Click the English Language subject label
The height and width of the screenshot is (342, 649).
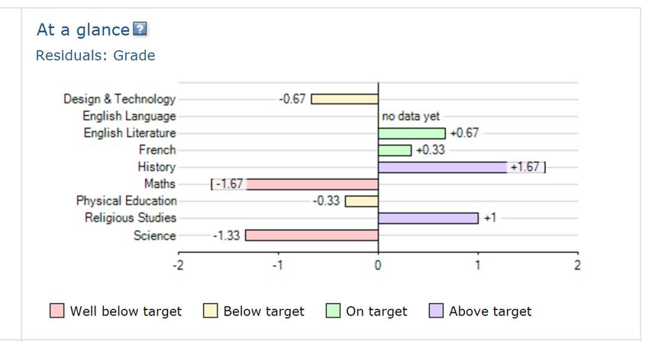129,117
